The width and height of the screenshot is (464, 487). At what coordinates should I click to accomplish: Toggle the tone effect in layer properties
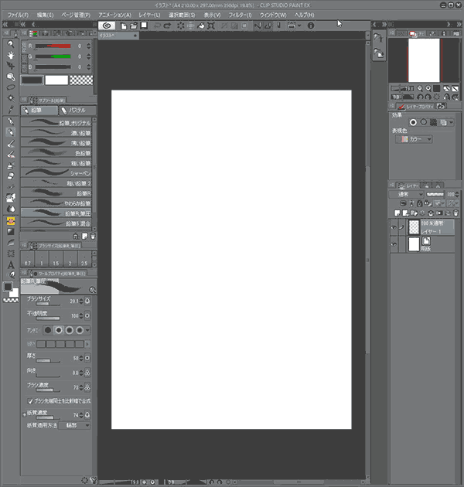pyautogui.click(x=433, y=122)
